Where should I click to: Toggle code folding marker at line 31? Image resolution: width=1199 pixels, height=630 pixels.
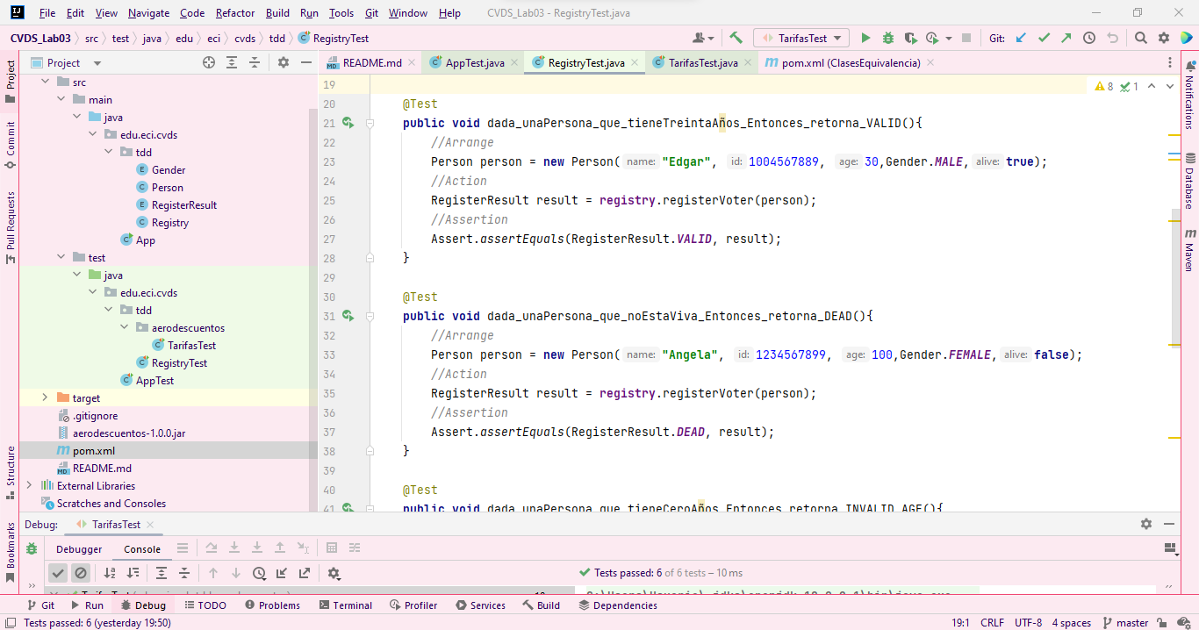pyautogui.click(x=370, y=316)
